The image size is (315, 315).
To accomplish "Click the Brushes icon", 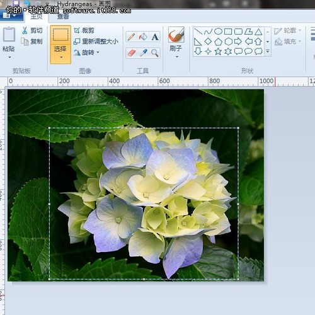I will coord(176,35).
